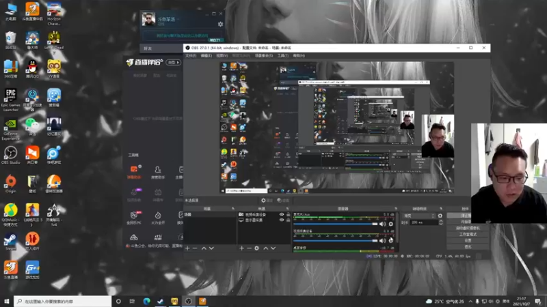Screen dimensions: 547x307
Task: Pop out Scenes dock panel icon
Action: coord(233,209)
